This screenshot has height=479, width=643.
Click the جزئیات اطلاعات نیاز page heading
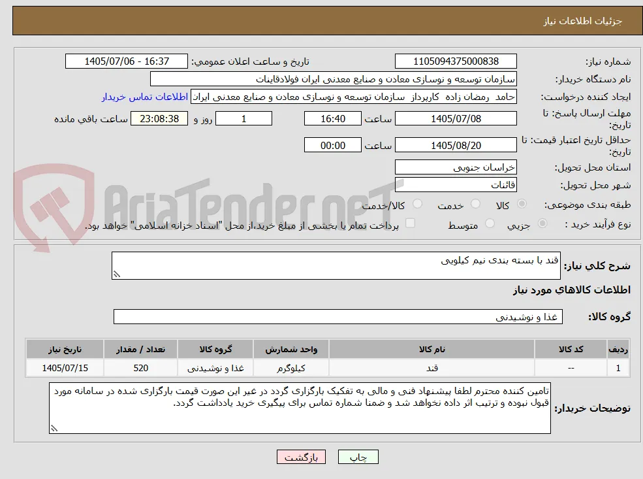tap(583, 21)
